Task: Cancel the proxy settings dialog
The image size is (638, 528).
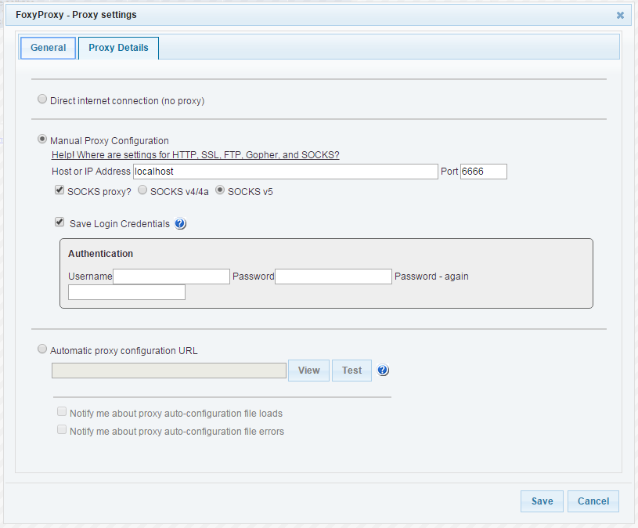Action: (593, 501)
